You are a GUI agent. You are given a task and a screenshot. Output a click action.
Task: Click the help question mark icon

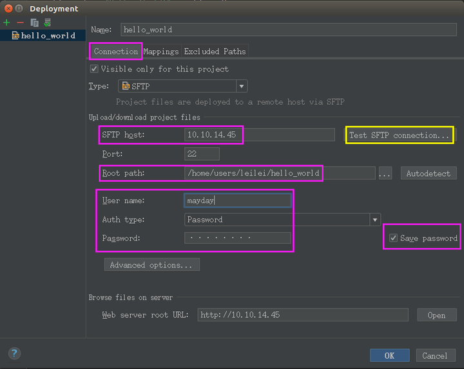click(x=14, y=353)
